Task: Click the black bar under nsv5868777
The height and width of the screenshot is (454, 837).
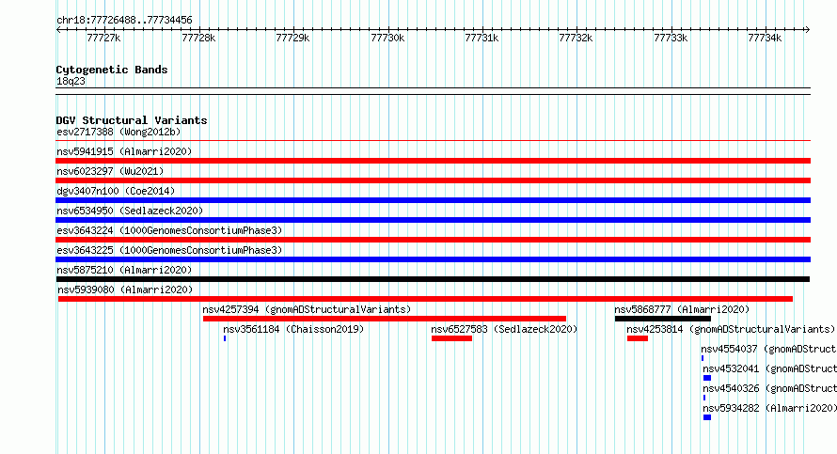Action: point(663,319)
